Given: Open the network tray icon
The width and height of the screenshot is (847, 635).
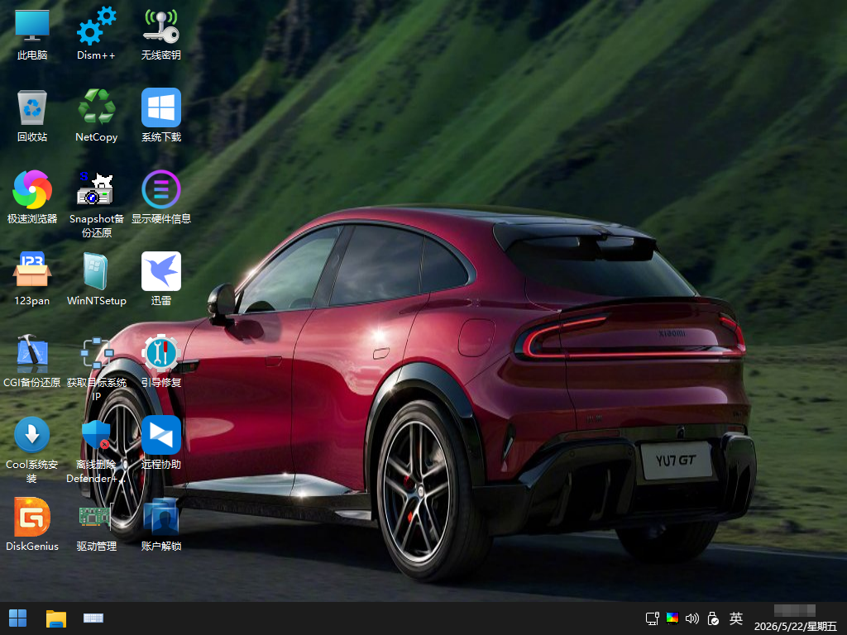Looking at the screenshot, I should [x=653, y=618].
